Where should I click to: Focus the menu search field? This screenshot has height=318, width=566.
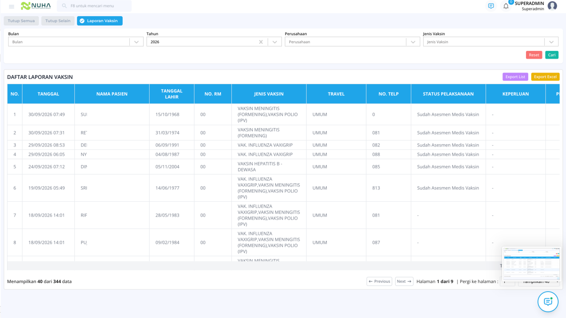coord(94,6)
